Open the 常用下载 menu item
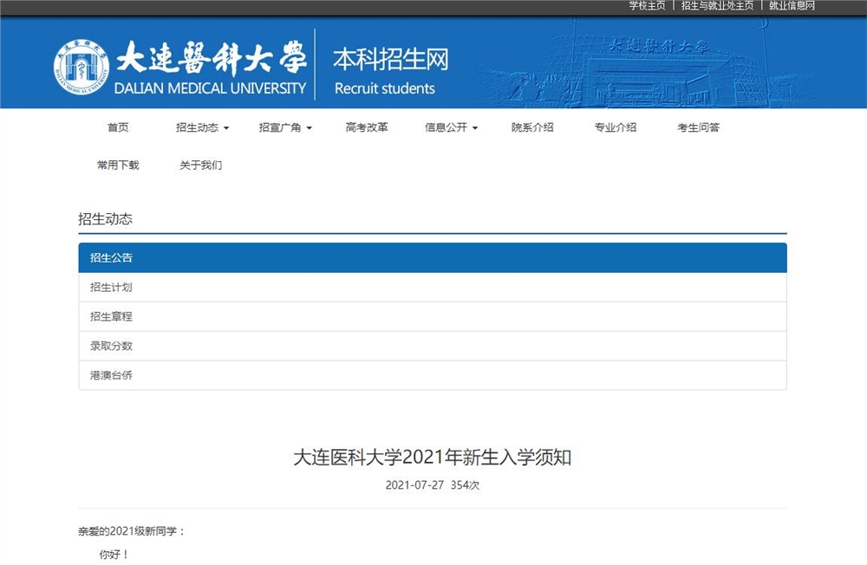The height and width of the screenshot is (565, 867). [x=118, y=165]
